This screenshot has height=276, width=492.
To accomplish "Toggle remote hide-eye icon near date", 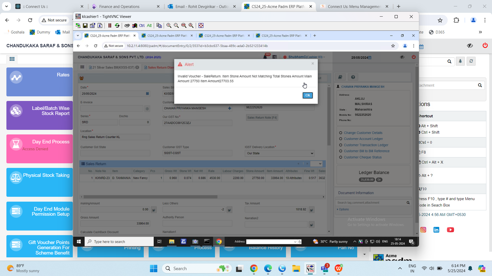I will [x=402, y=57].
